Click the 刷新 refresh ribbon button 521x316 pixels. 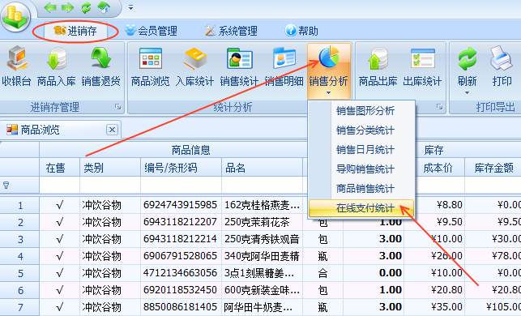coord(468,66)
